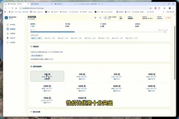Open the LMArena bookmark
The width and height of the screenshot is (179, 119).
[x=64, y=12]
